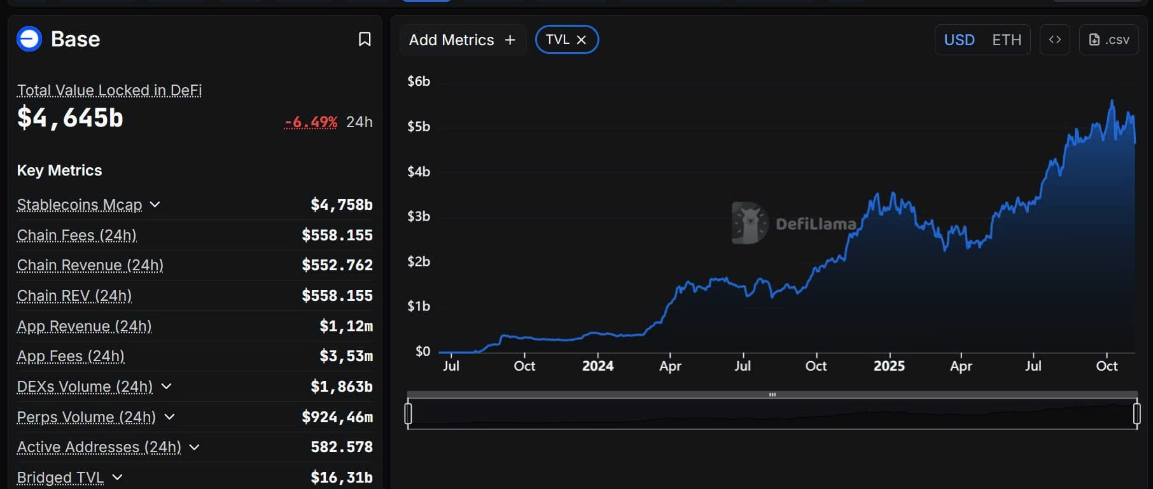Expand Bridged TVL chevron
Image resolution: width=1153 pixels, height=489 pixels.
point(117,477)
